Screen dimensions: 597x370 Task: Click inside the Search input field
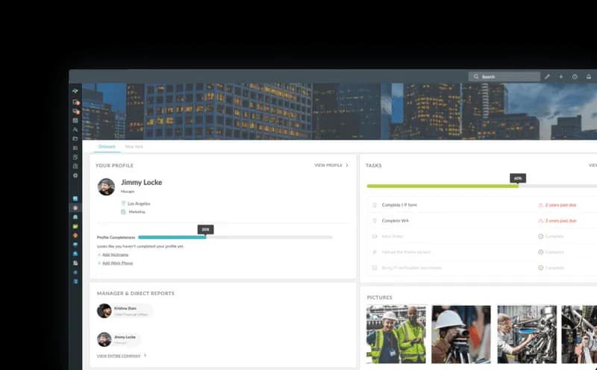coord(504,77)
